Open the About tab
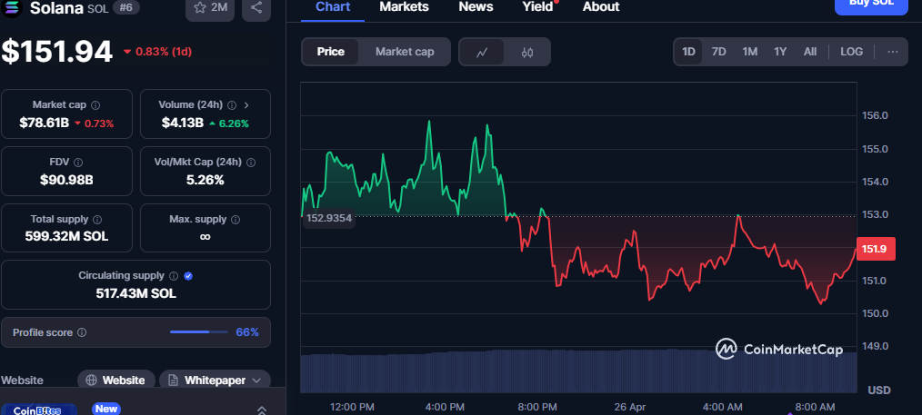The image size is (922, 415). coord(601,7)
